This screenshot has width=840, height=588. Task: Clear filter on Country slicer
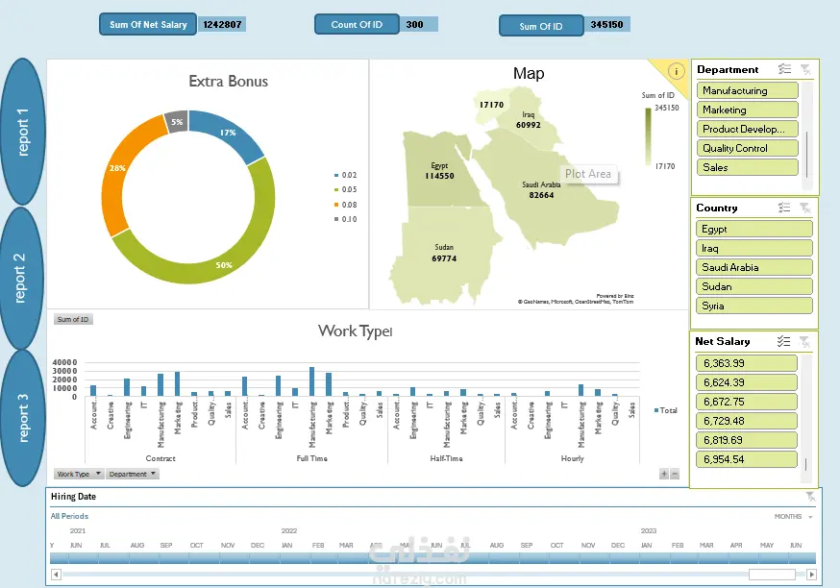[x=805, y=208]
